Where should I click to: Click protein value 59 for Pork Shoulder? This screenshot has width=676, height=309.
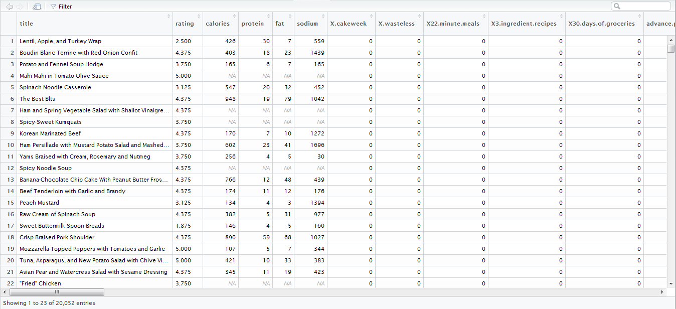[256, 237]
